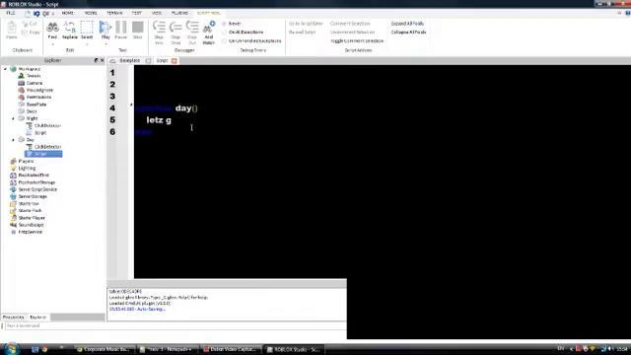The image size is (631, 355).
Task: Collapse the Day model node
Action: [x=13, y=140]
